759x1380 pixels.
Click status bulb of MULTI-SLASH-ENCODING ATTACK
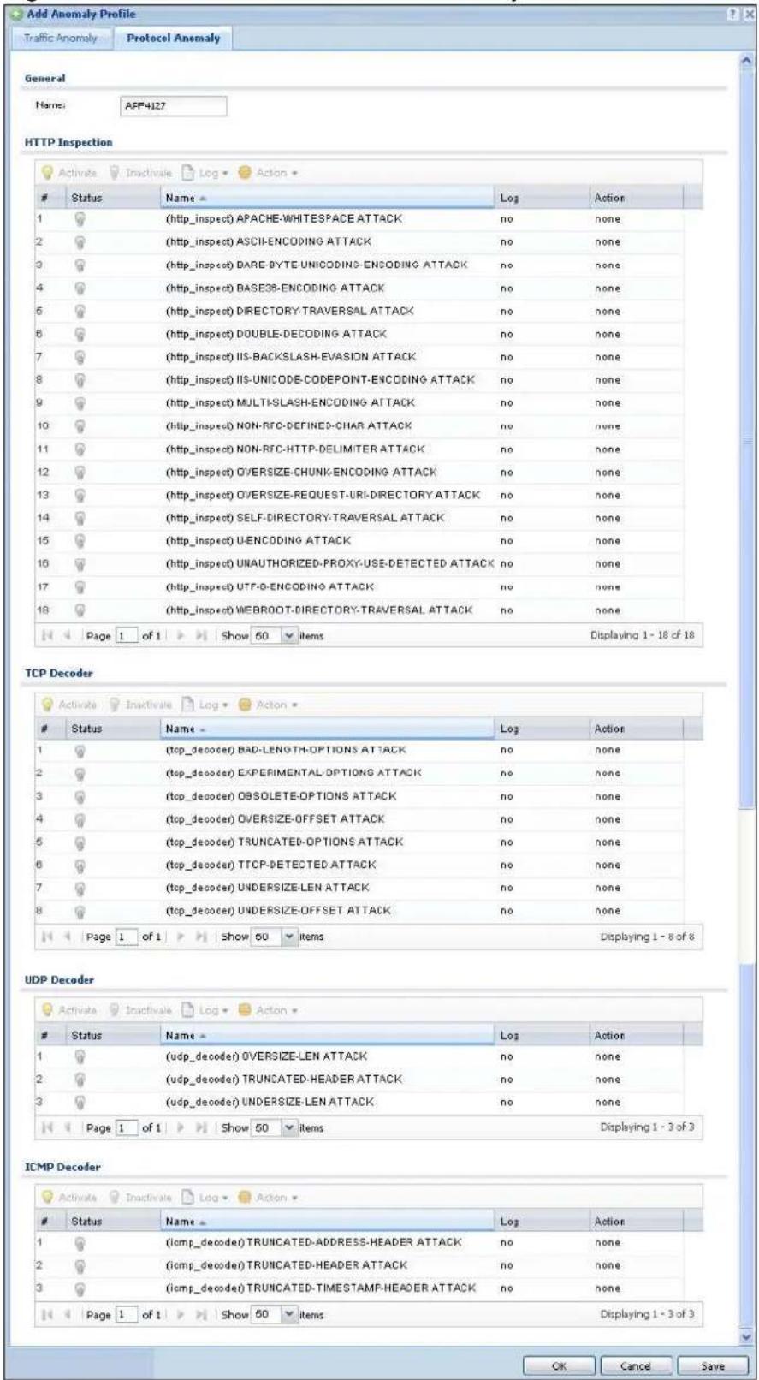(x=80, y=403)
